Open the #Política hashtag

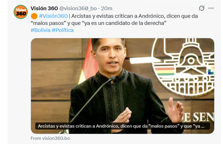coord(63,30)
